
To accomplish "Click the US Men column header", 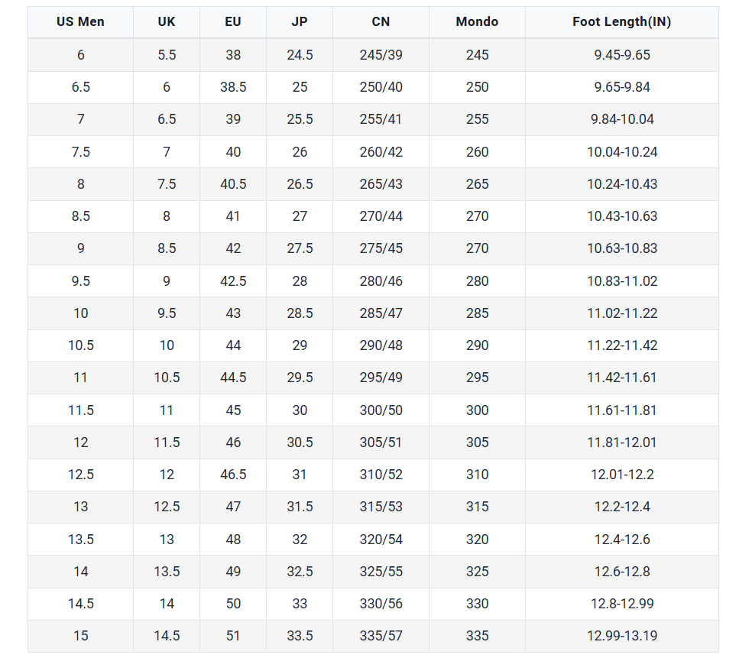I will (80, 22).
